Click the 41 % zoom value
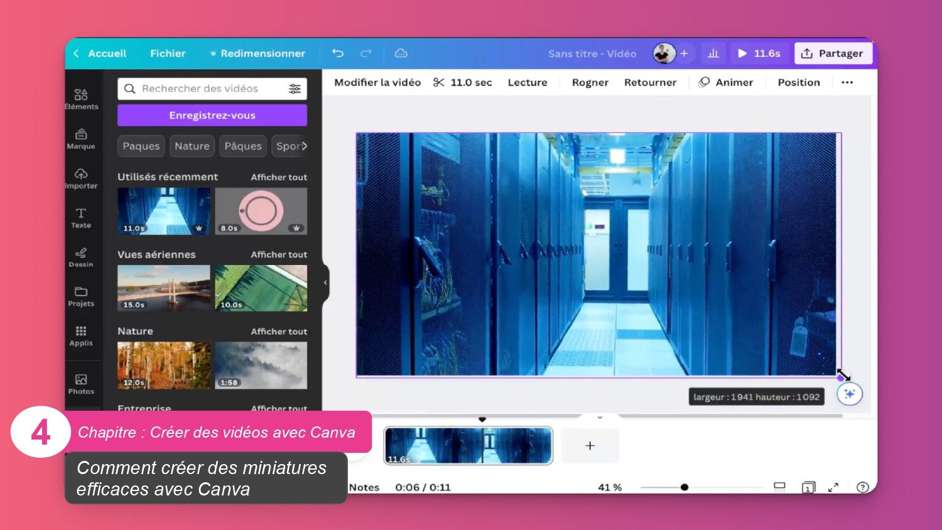 (x=610, y=487)
